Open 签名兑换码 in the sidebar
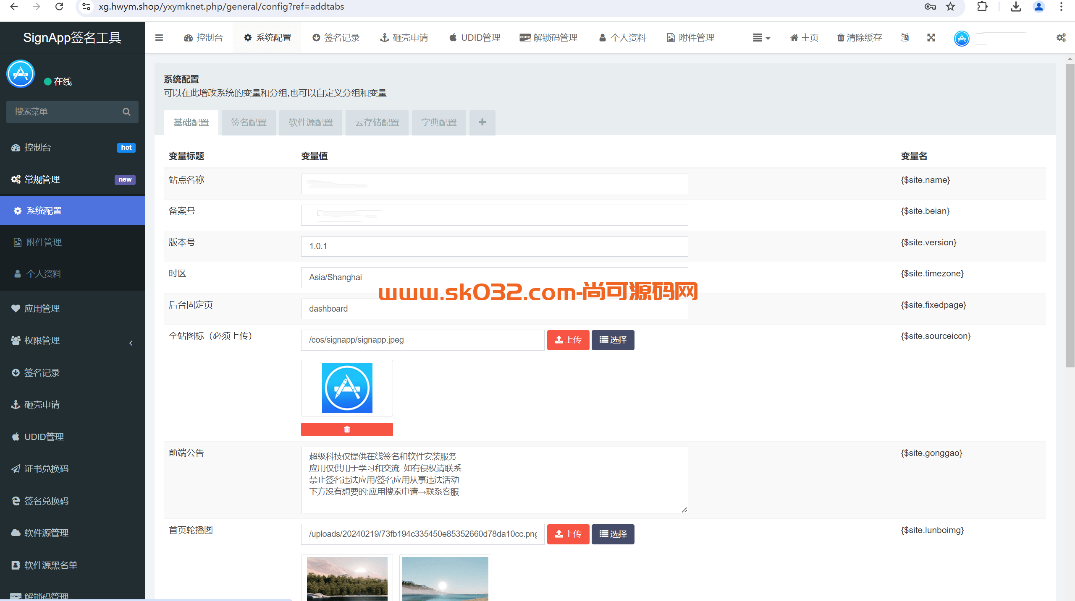Viewport: 1075px width, 601px height. point(72,501)
